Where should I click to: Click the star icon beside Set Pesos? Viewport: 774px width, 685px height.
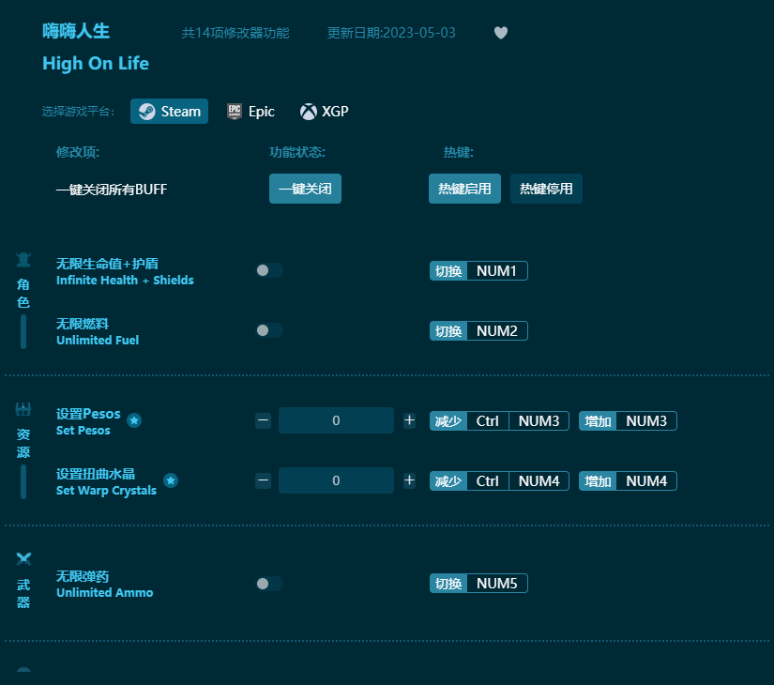tap(134, 420)
